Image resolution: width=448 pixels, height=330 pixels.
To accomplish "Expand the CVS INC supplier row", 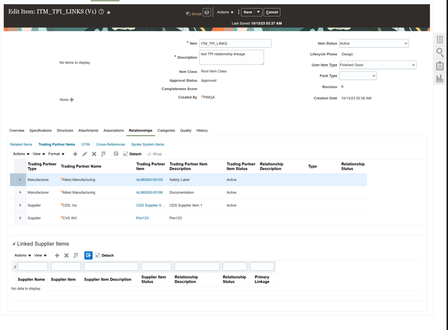I will click(x=20, y=218).
